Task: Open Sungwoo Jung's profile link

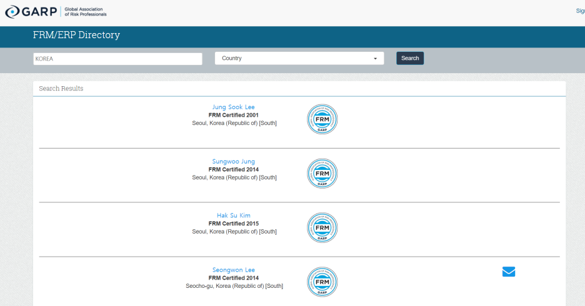Action: pyautogui.click(x=234, y=161)
